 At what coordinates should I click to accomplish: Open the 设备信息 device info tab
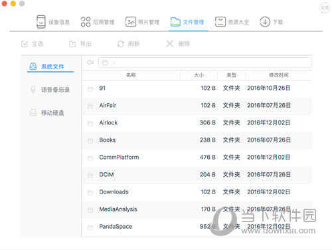point(53,22)
